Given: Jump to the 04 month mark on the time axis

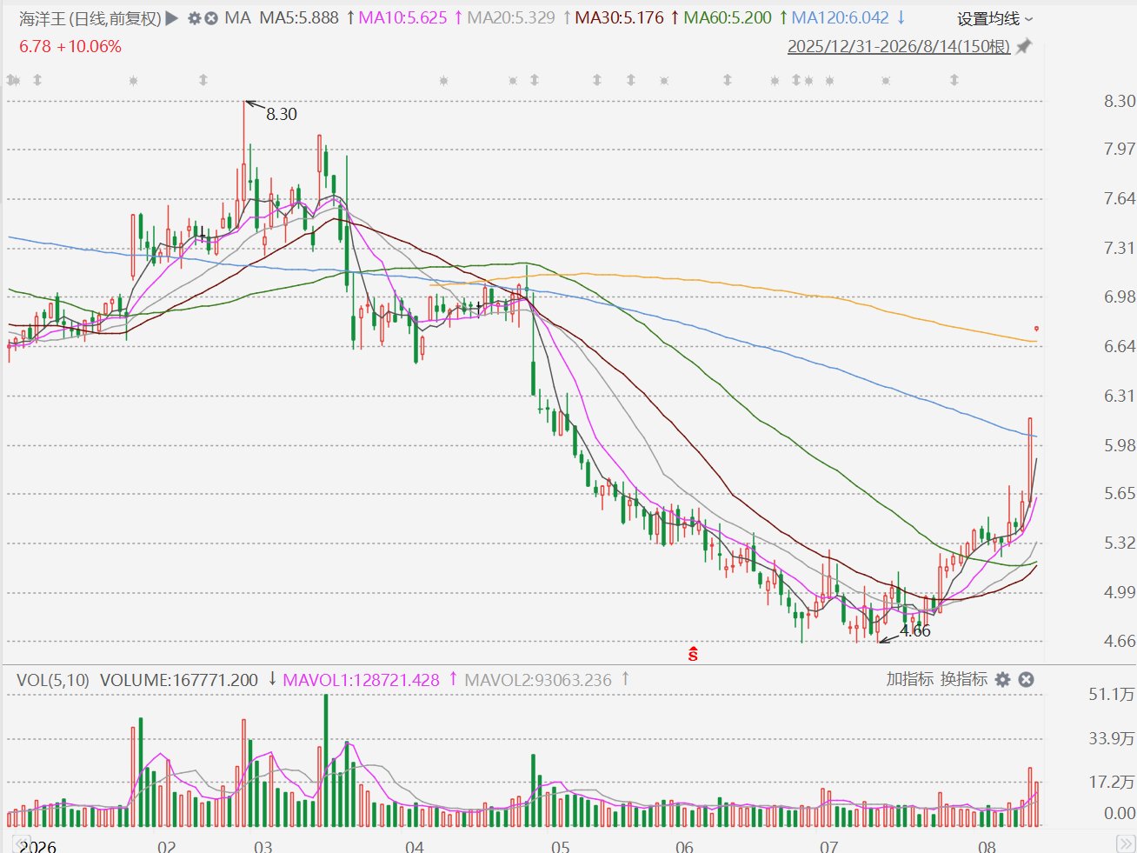Looking at the screenshot, I should coord(415,846).
